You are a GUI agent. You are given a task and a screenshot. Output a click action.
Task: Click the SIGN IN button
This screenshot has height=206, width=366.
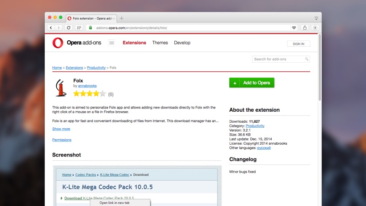299,43
